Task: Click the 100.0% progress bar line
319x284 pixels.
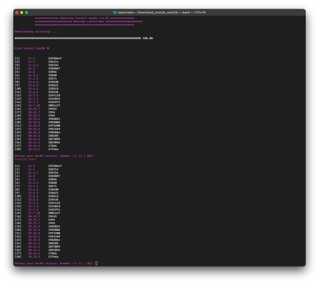Action: pos(83,38)
